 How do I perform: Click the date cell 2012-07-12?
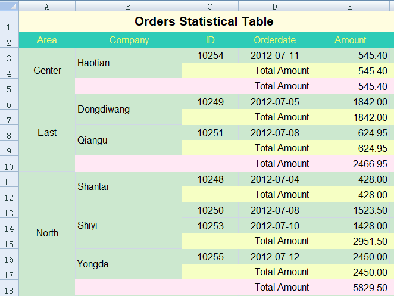[274, 257]
